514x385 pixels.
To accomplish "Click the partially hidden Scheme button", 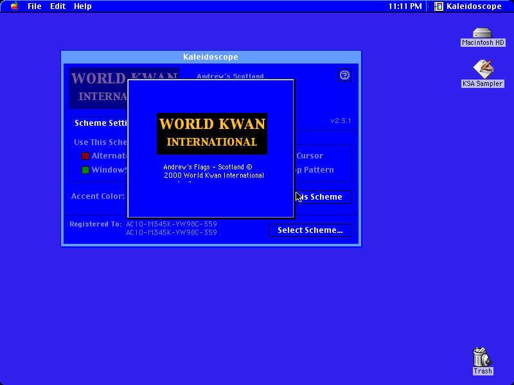I will click(x=323, y=197).
